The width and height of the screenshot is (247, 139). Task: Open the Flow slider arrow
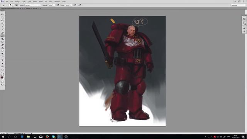pos(71,5)
